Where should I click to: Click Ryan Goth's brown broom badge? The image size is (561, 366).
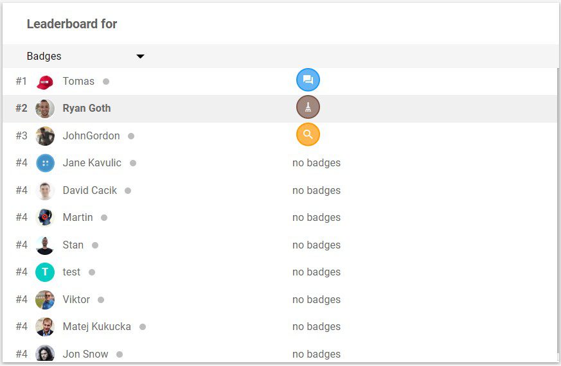[x=308, y=107]
